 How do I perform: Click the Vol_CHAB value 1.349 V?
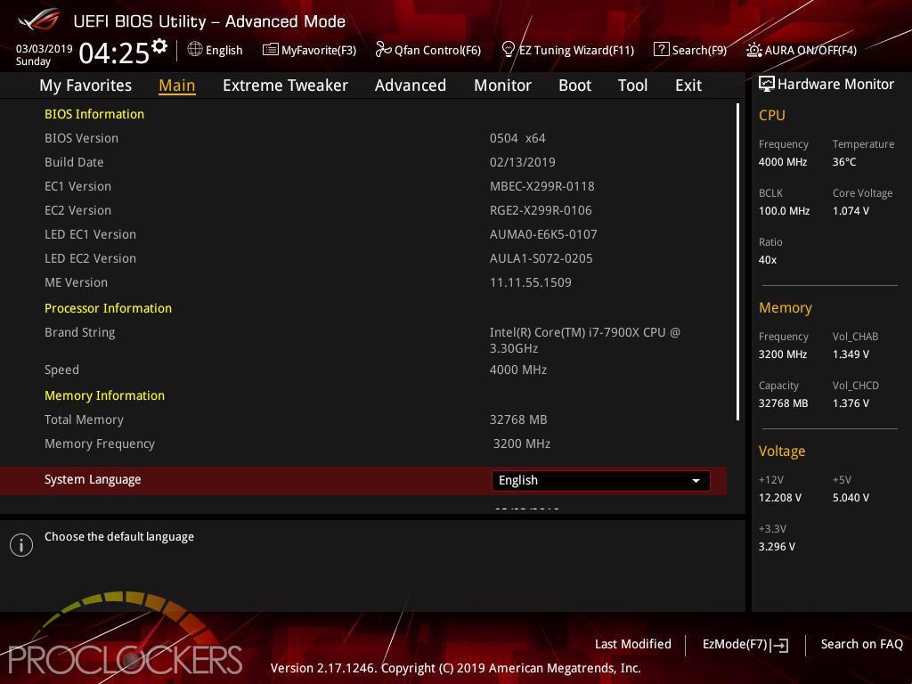tap(851, 354)
